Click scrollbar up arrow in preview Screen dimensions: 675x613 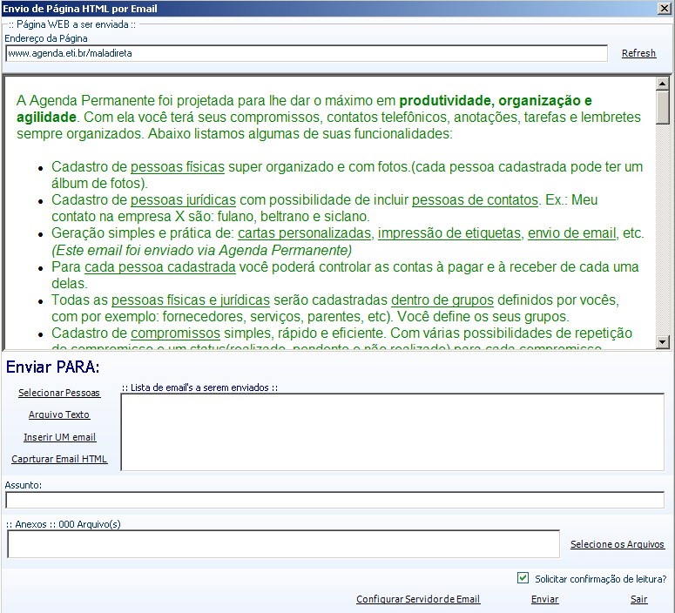(x=662, y=84)
